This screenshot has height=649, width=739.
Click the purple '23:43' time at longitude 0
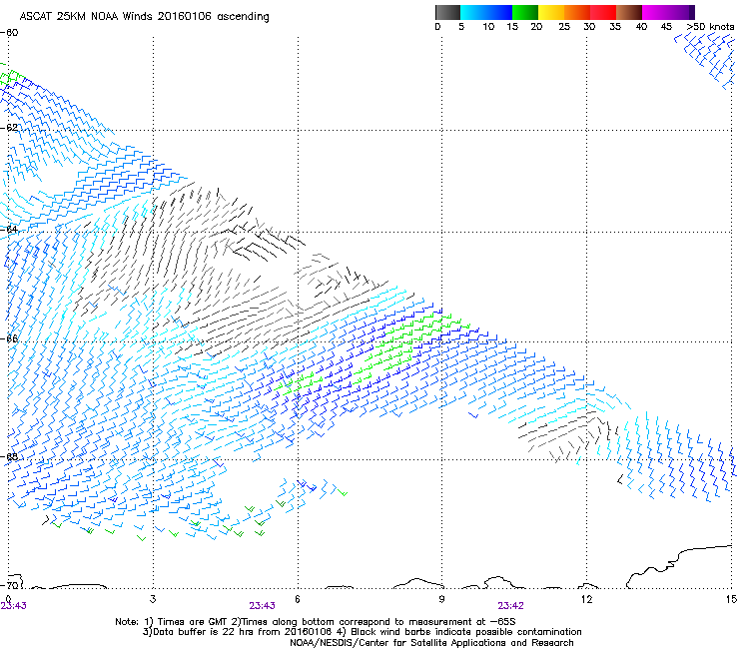(x=14, y=606)
